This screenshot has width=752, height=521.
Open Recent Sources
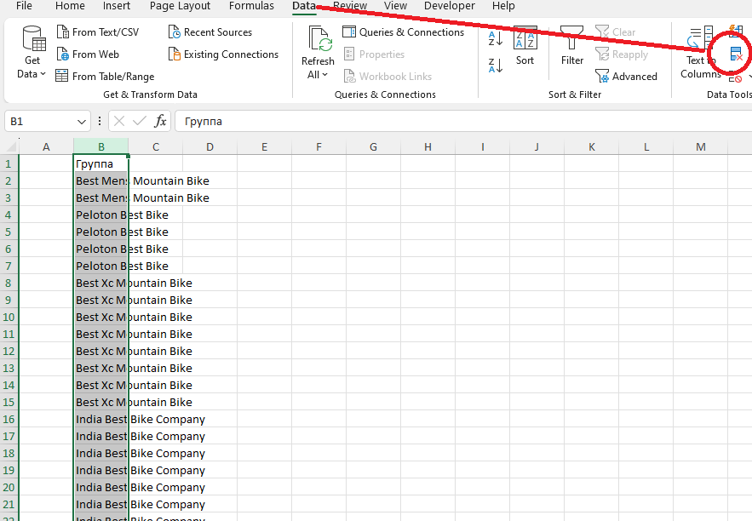pyautogui.click(x=210, y=32)
